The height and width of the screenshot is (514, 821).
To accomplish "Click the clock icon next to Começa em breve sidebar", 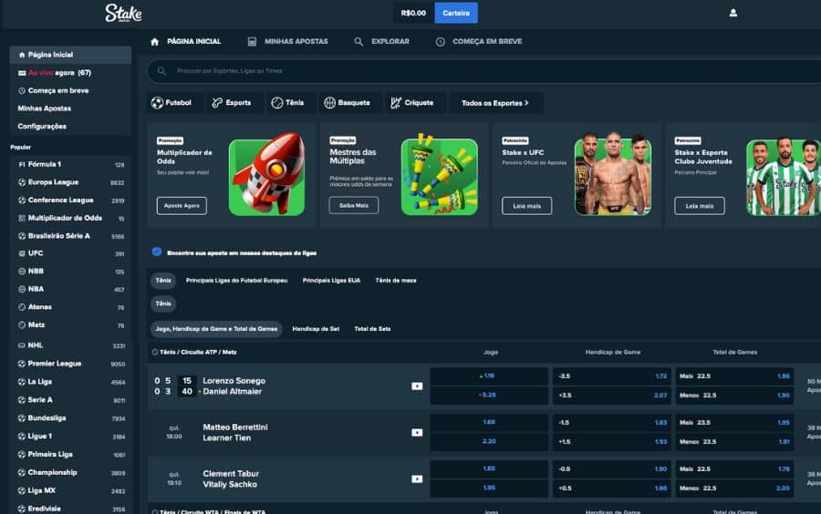I will pyautogui.click(x=22, y=90).
